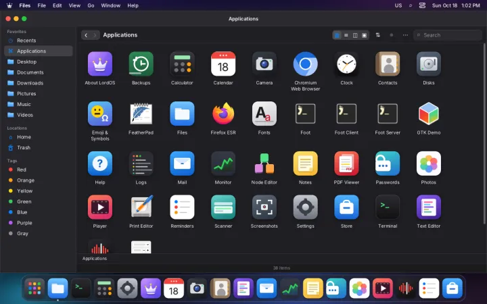The width and height of the screenshot is (487, 304).
Task: Open PDF Viewer
Action: [x=346, y=163]
